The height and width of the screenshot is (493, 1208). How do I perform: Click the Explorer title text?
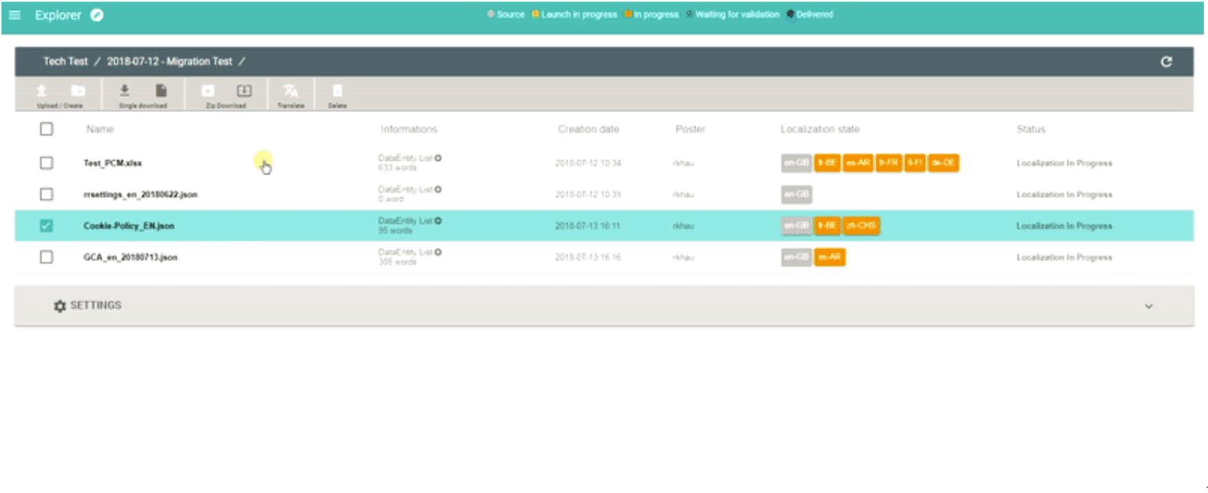click(58, 15)
